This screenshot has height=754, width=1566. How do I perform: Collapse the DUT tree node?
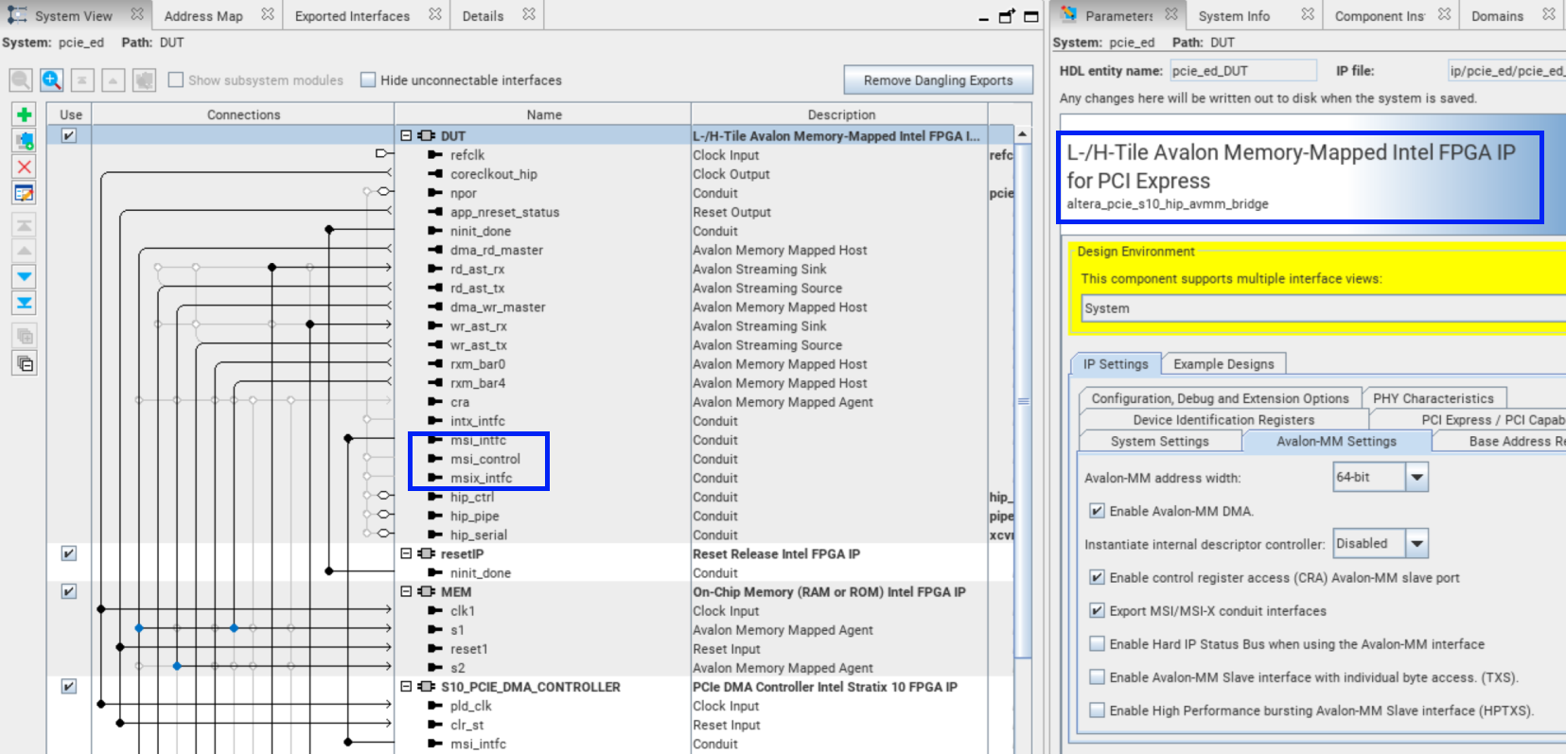pyautogui.click(x=406, y=135)
